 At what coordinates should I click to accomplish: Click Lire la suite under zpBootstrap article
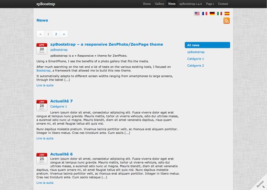[x=45, y=85]
